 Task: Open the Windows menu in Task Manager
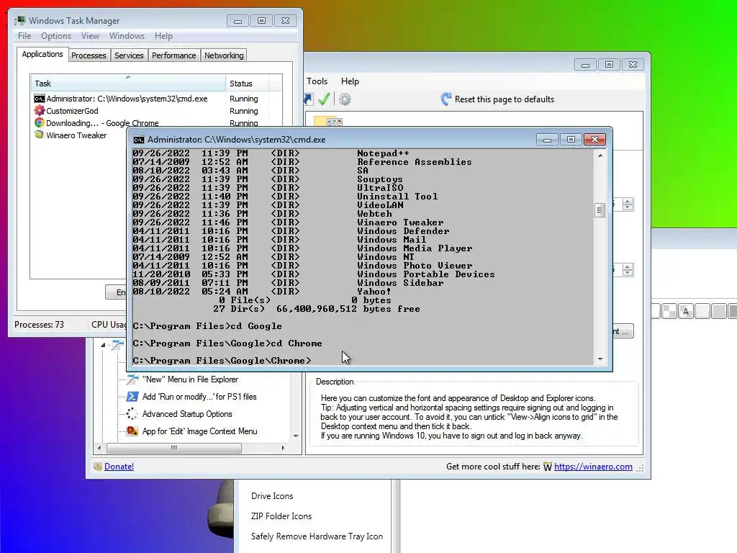coord(127,36)
